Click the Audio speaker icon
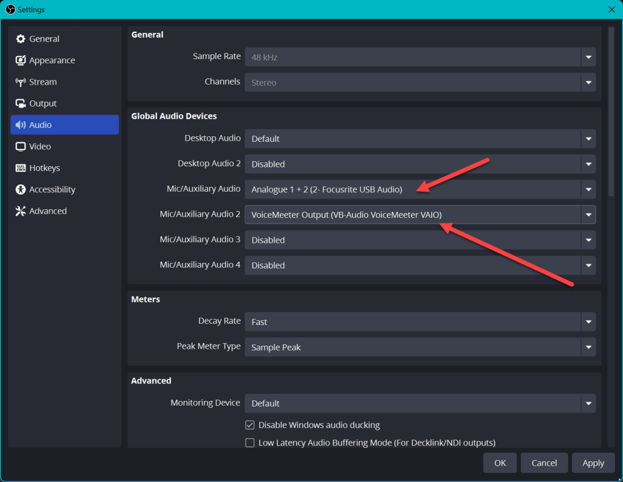Viewport: 623px width, 482px height. [20, 125]
